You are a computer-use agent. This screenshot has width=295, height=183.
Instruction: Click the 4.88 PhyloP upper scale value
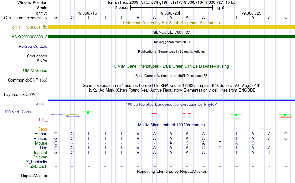40,104
